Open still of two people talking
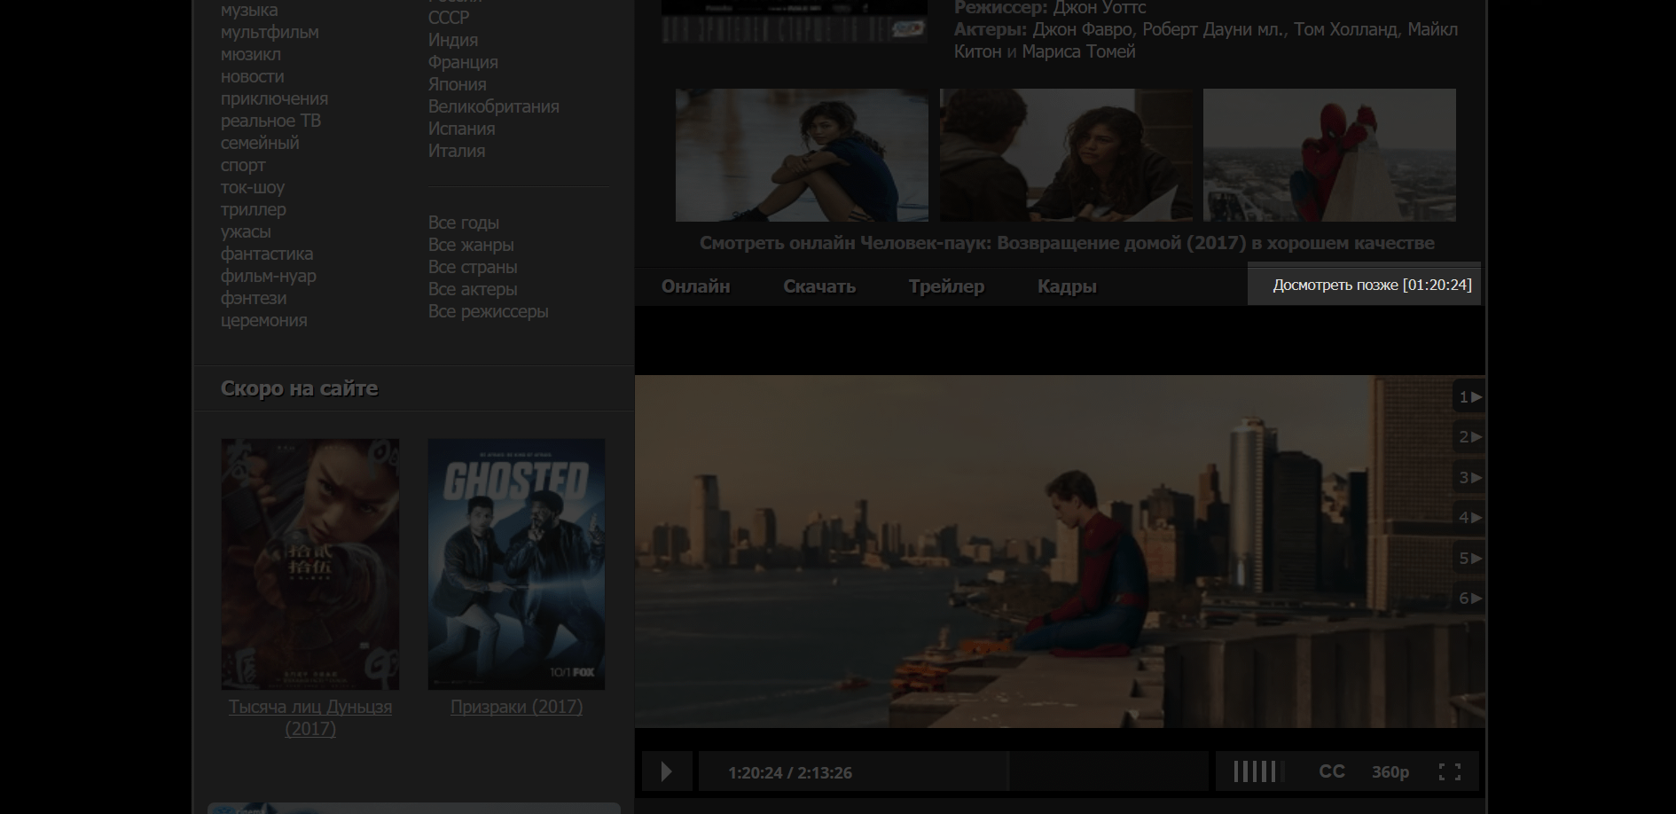The width and height of the screenshot is (1676, 814). click(x=1066, y=155)
